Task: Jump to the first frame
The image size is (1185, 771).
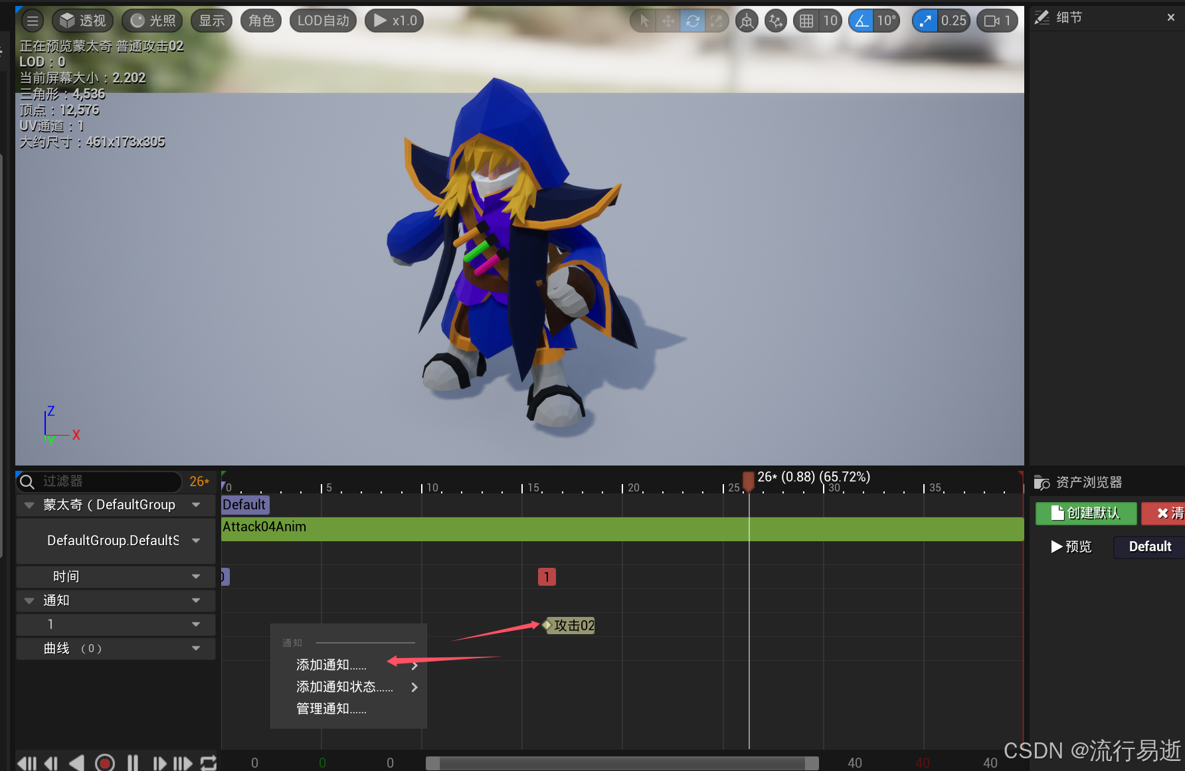Action: tap(27, 763)
